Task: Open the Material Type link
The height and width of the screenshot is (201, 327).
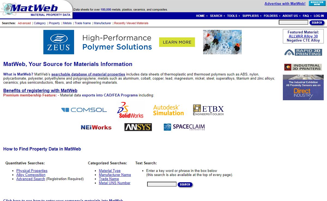Action: 110,171
